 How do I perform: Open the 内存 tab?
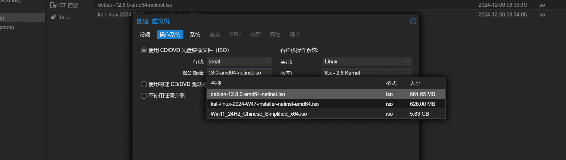255,34
